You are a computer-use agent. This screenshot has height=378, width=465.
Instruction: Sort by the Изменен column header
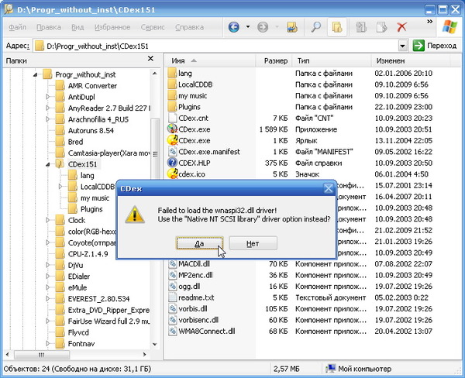tap(411, 60)
